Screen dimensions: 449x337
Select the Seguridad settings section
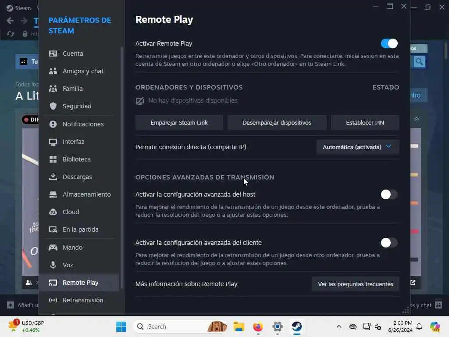tap(79, 106)
